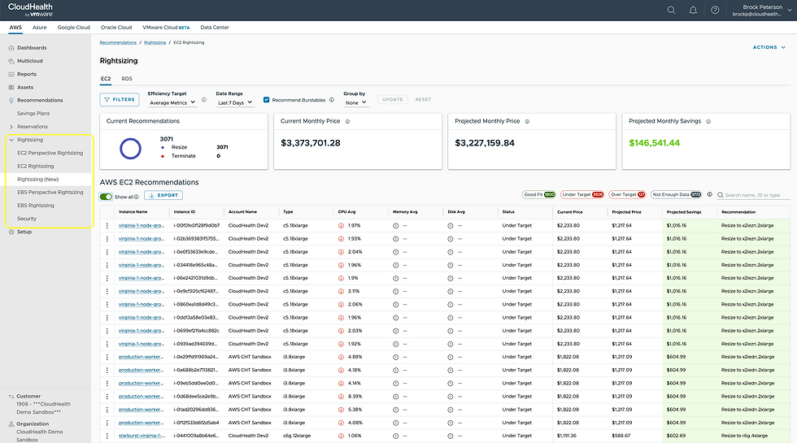This screenshot has width=797, height=443.
Task: Open the Rightsizing breadcrumb link
Action: coord(155,42)
